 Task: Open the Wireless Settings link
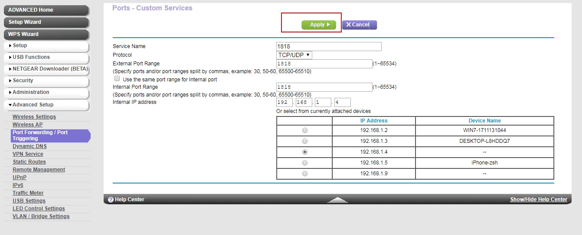point(34,117)
